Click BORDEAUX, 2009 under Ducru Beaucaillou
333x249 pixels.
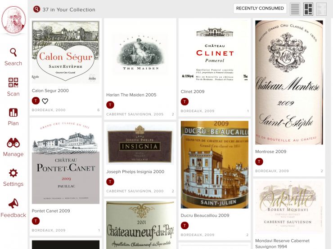[x=198, y=235]
